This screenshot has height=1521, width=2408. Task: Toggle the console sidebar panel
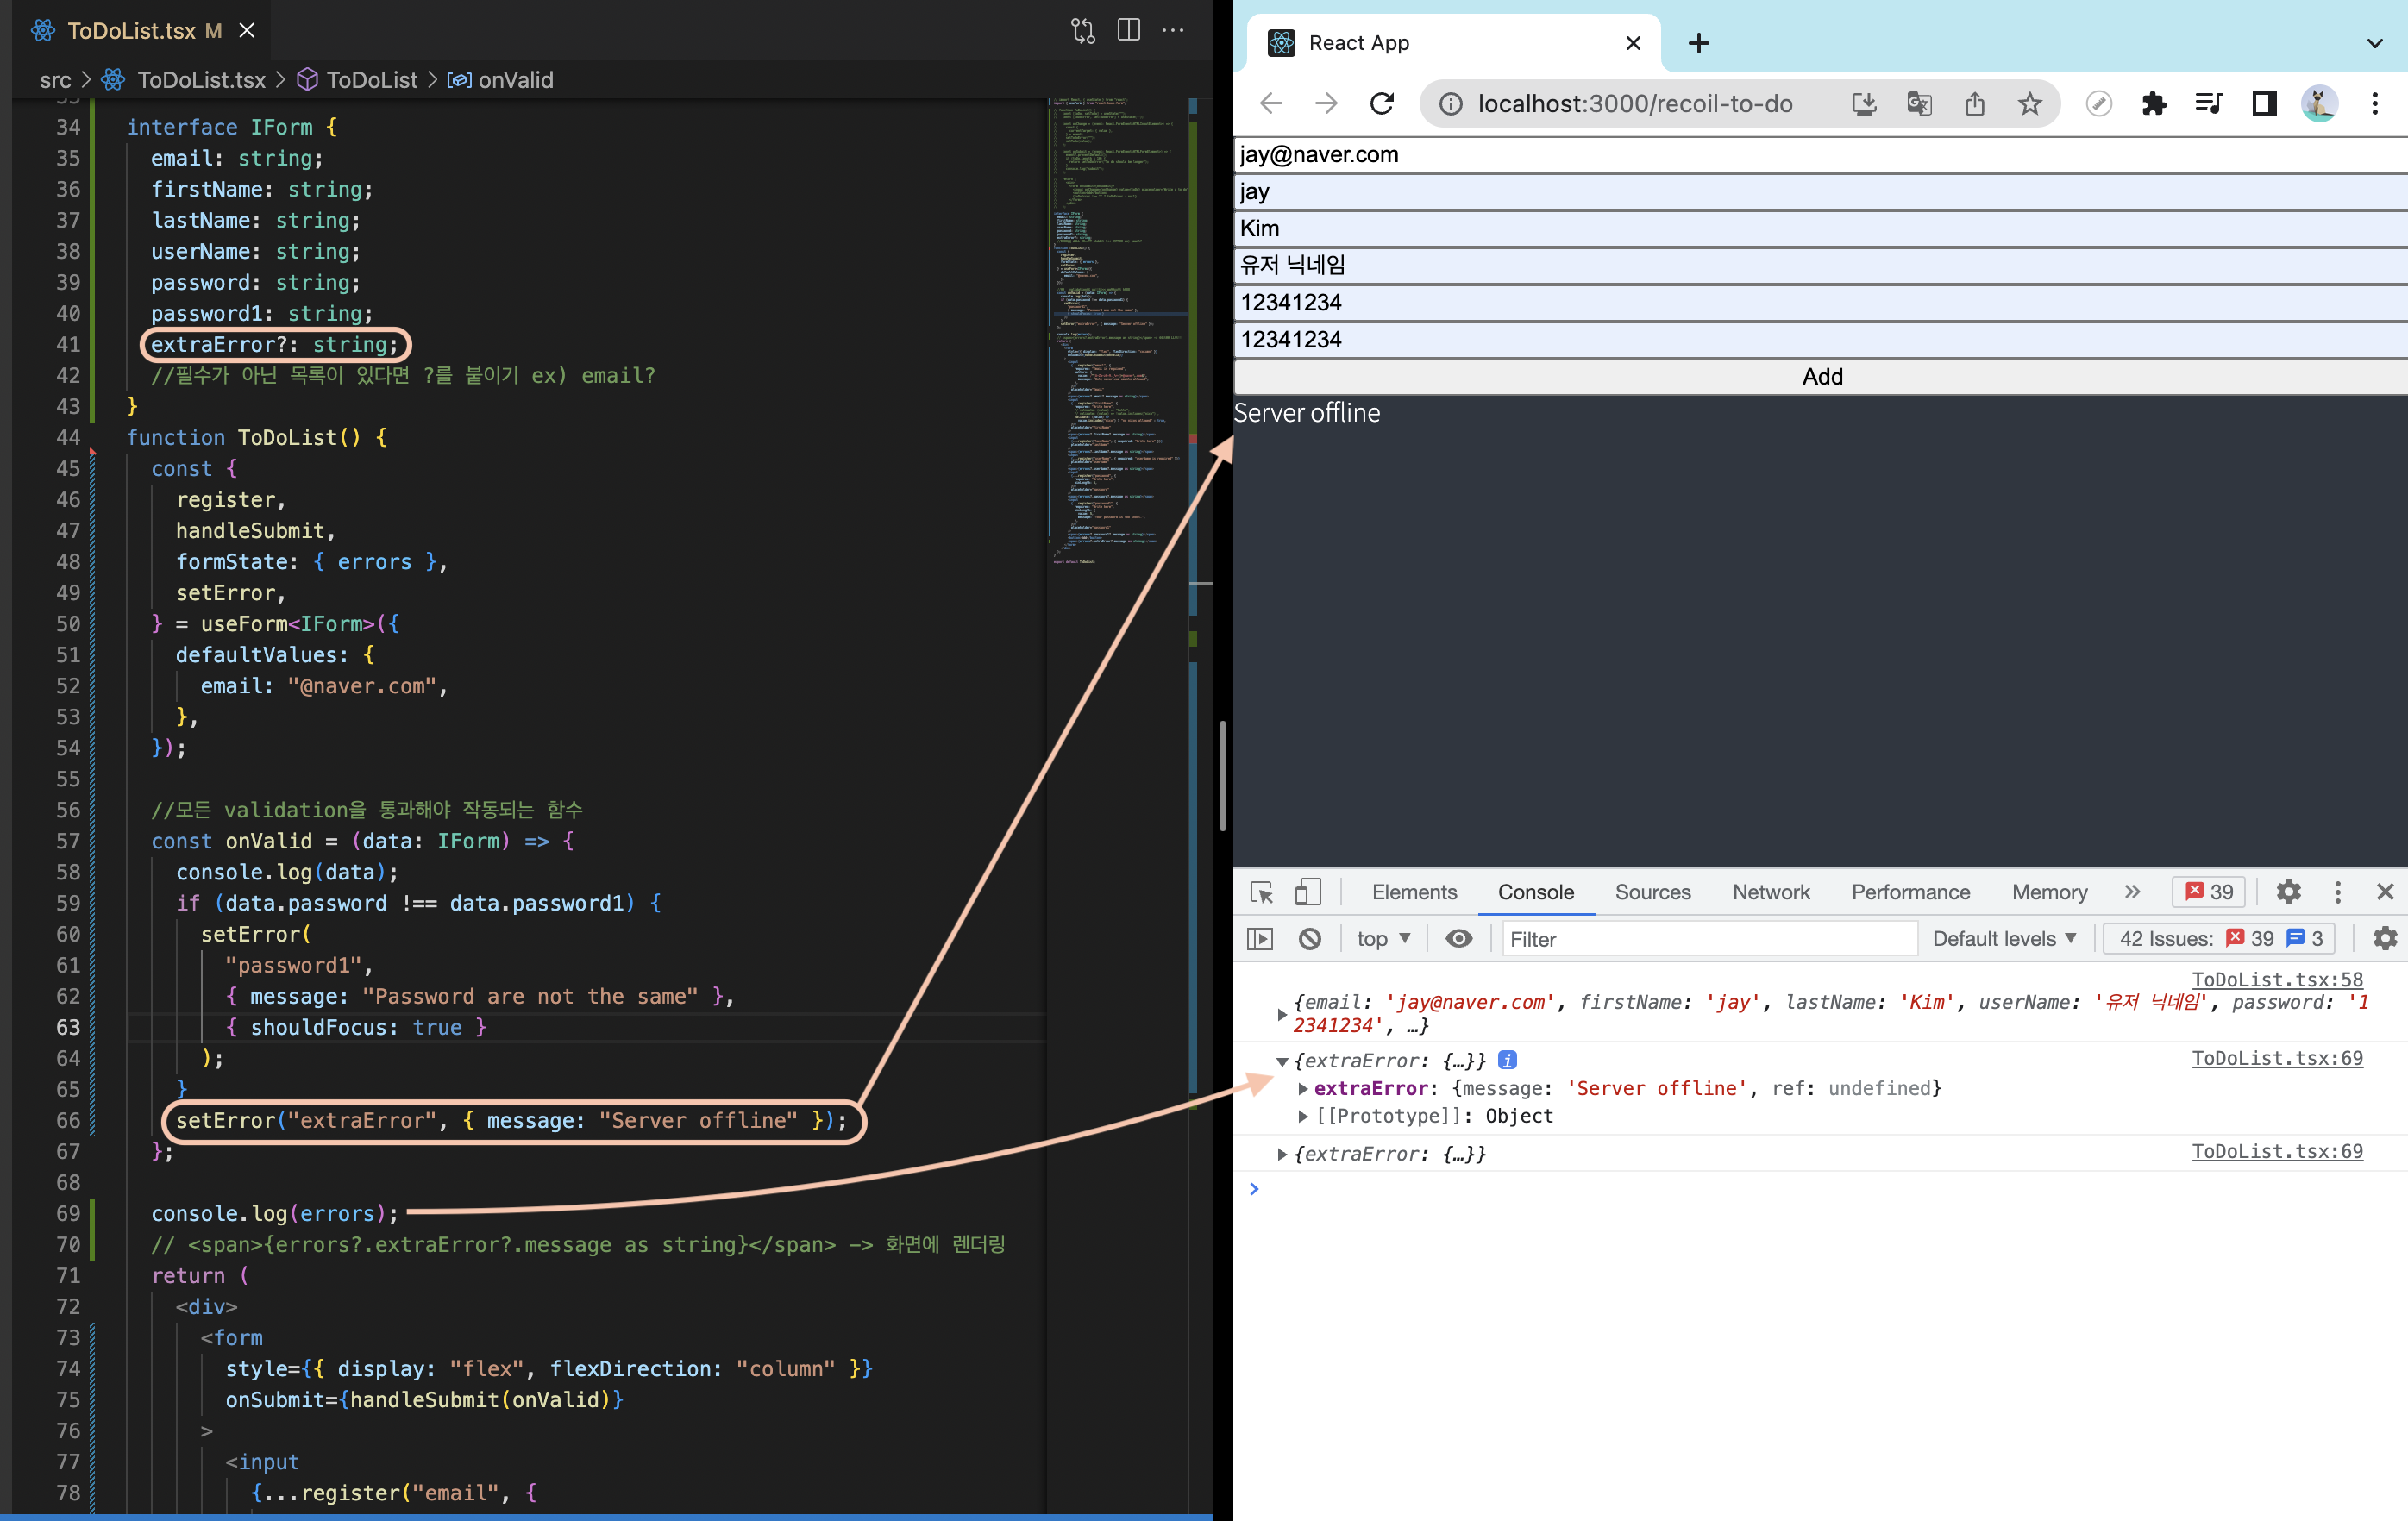tap(1260, 938)
